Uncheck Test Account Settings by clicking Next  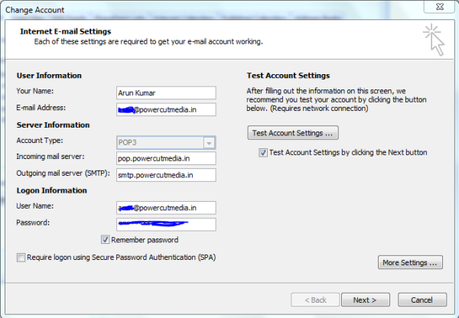pos(263,152)
